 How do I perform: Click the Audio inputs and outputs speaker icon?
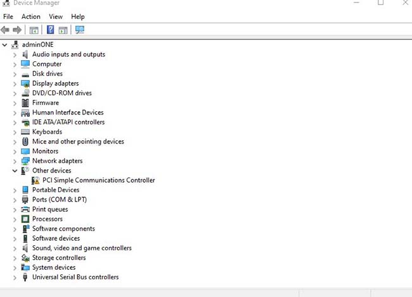coord(25,54)
